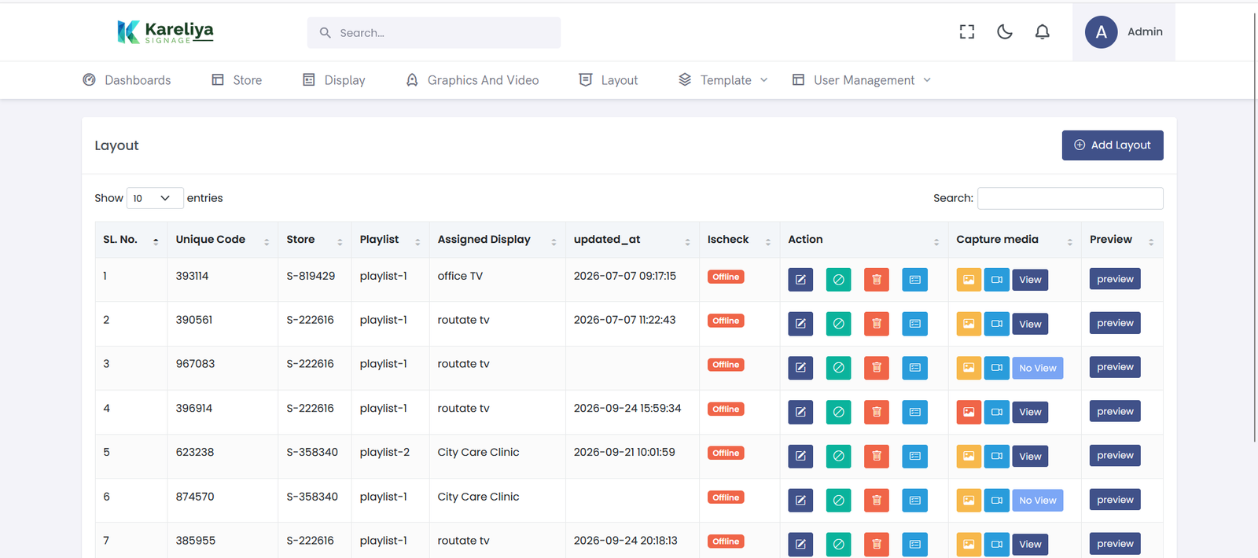Click the green block icon for row 390561
This screenshot has height=558, width=1258.
coord(838,324)
